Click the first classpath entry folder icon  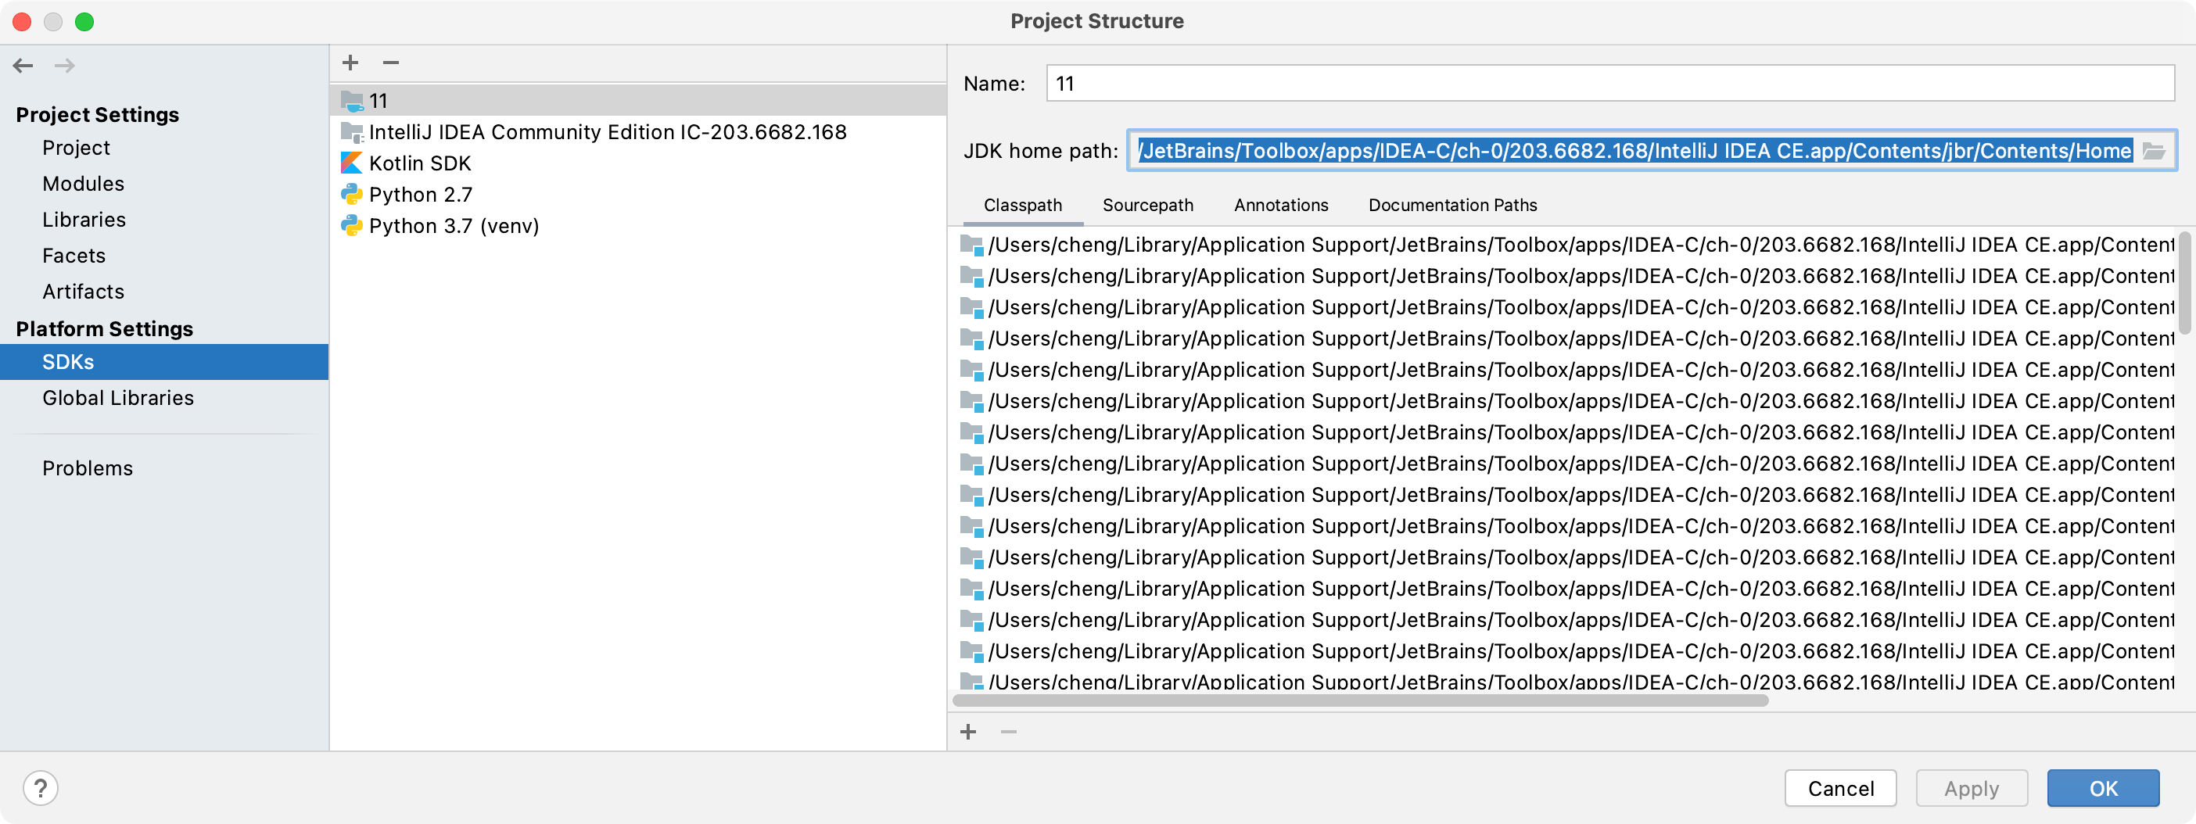coord(972,245)
